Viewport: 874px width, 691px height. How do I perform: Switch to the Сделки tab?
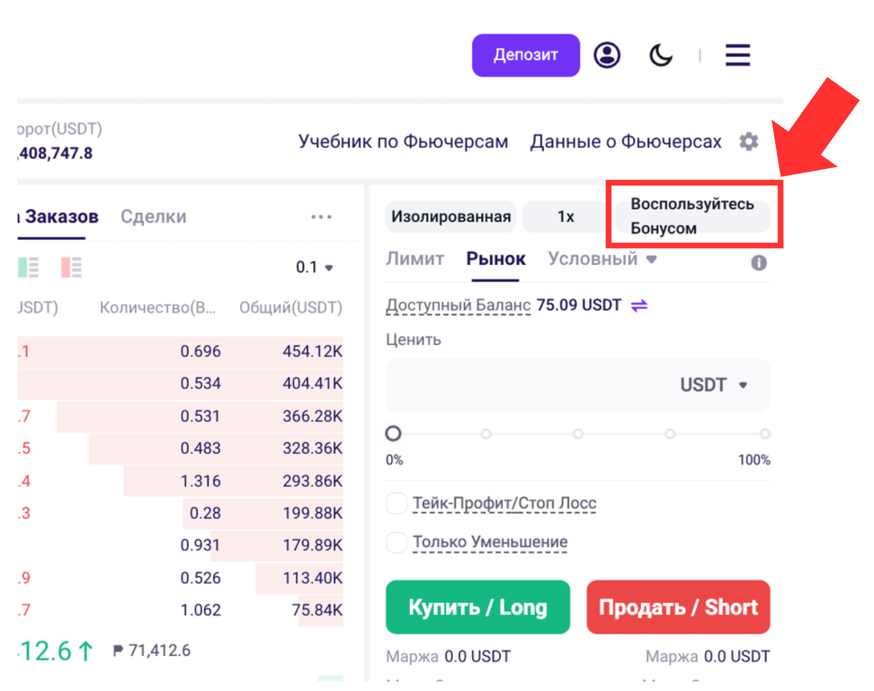point(154,216)
